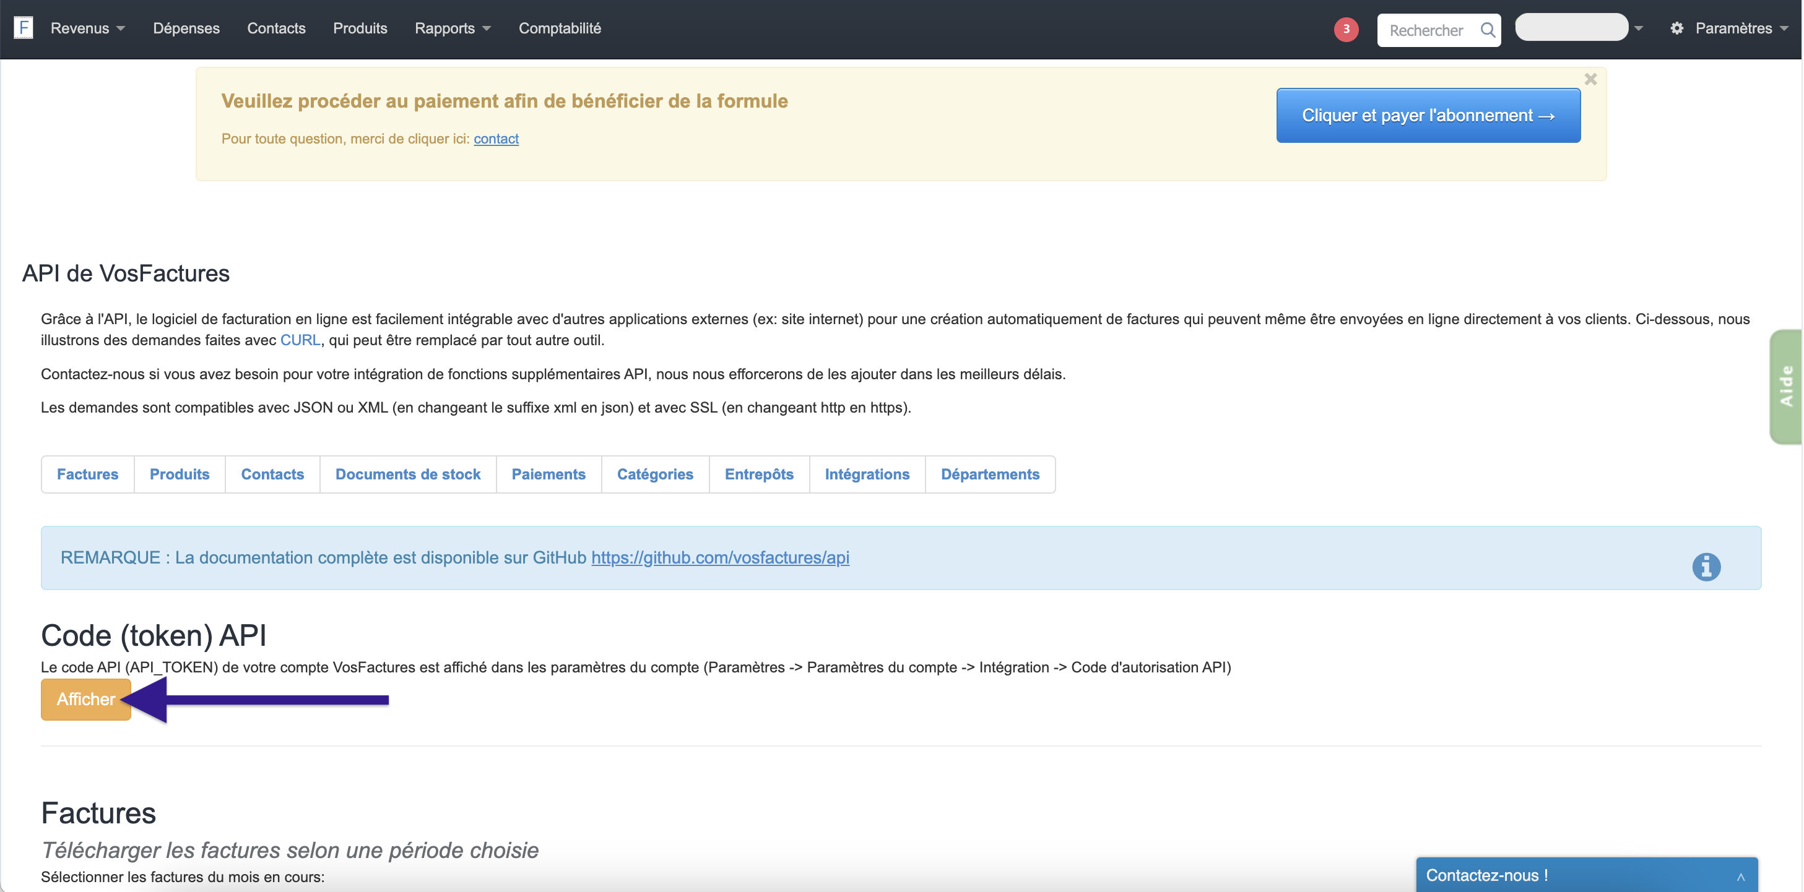Go to Dépenses in the navbar
This screenshot has height=892, width=1804.
pos(186,28)
